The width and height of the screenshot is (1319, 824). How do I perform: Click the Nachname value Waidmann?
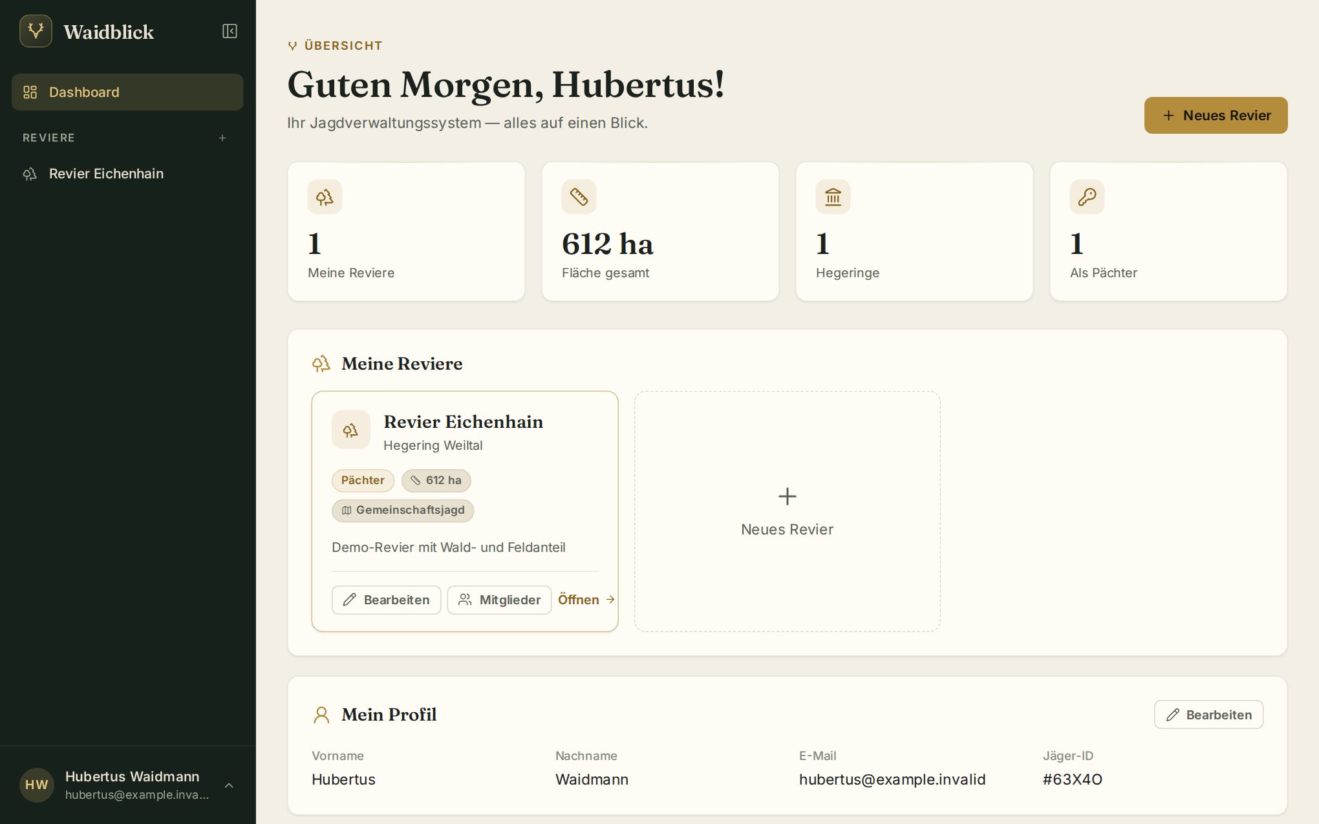592,779
